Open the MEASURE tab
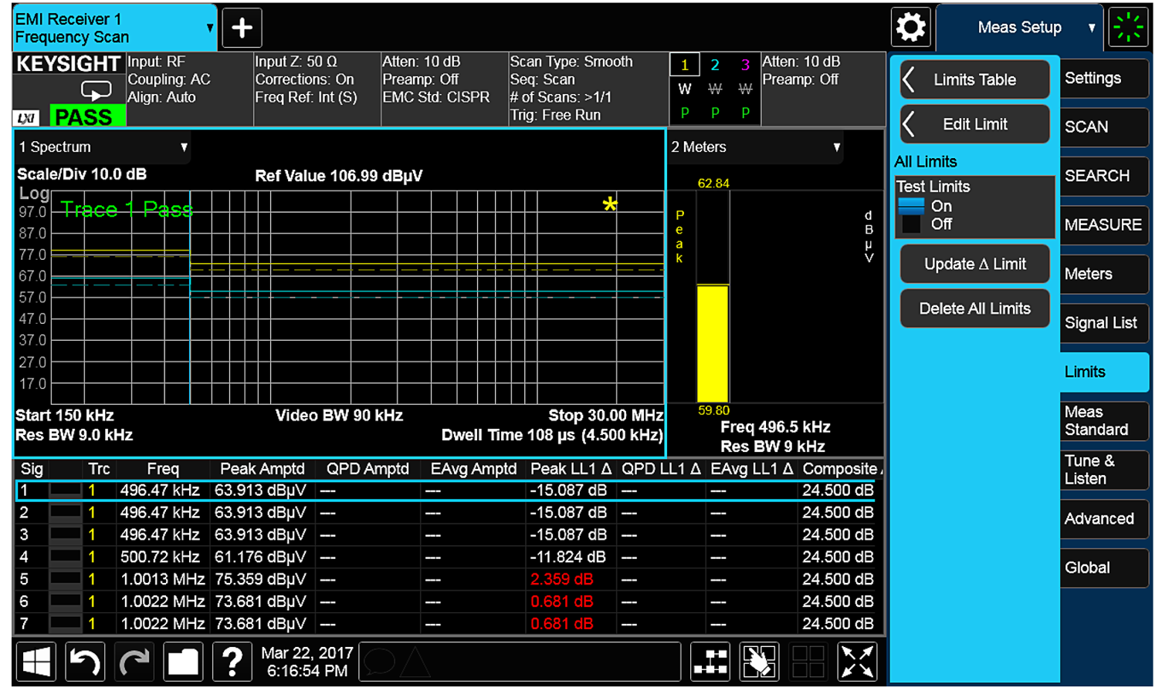 tap(1103, 224)
